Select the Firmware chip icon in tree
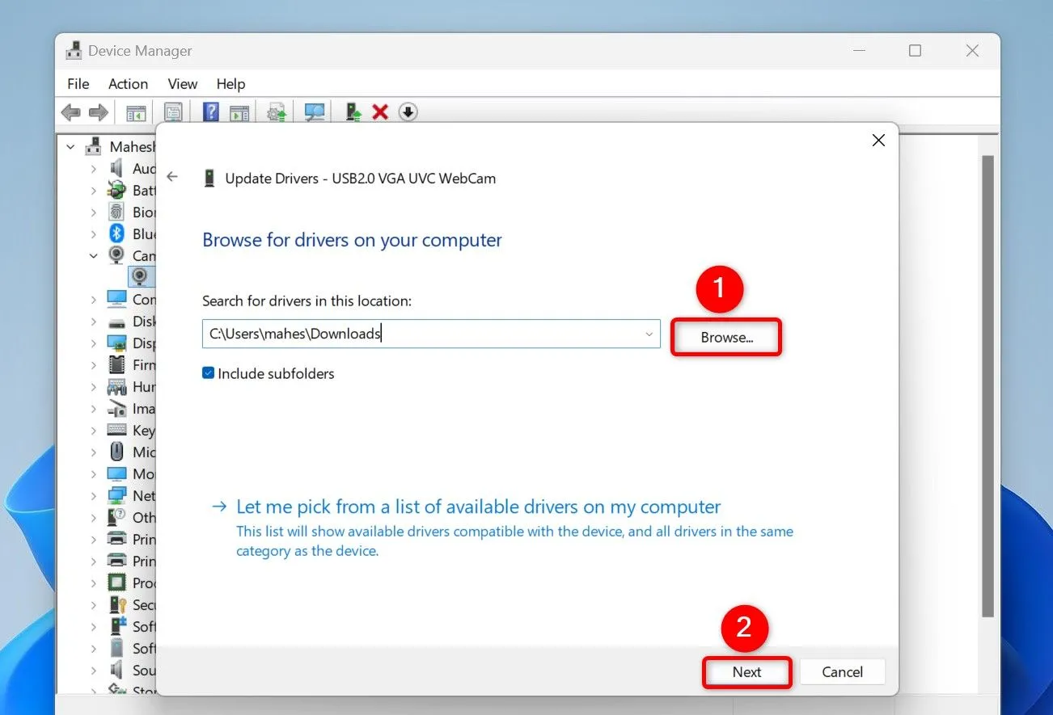This screenshot has width=1053, height=715. click(x=117, y=364)
